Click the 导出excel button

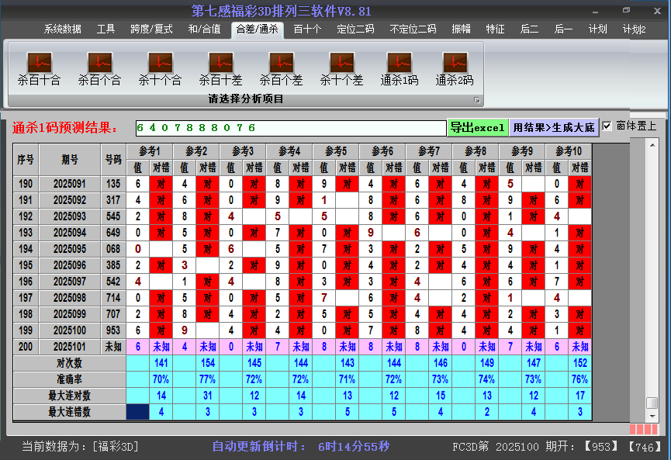tap(478, 128)
